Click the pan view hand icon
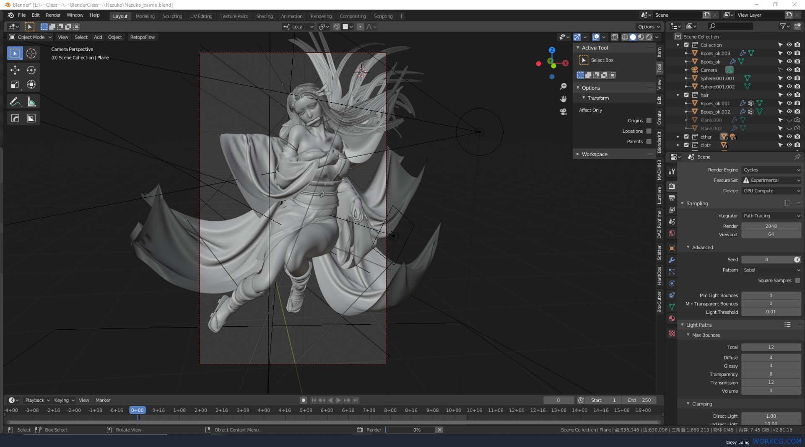This screenshot has width=805, height=447. [563, 99]
